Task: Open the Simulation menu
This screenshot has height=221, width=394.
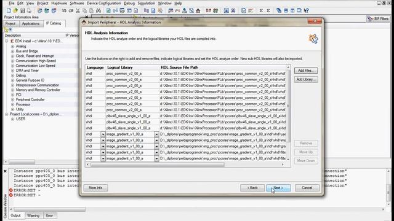Action: [x=147, y=3]
